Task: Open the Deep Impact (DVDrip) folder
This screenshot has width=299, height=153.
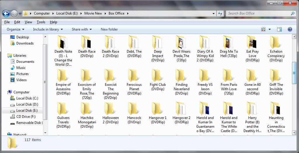Action: click(x=158, y=49)
